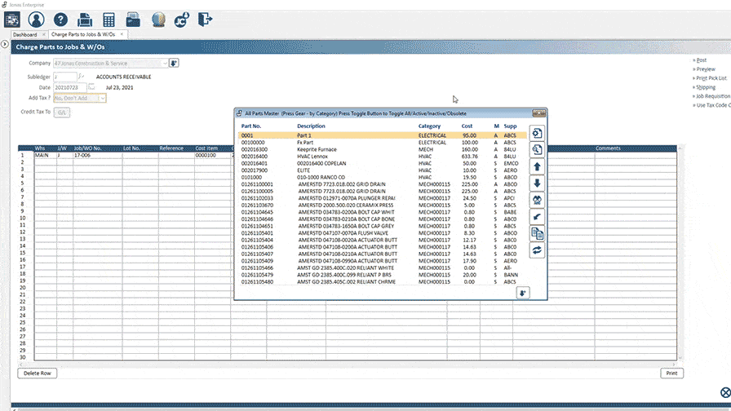
Task: Select the Keeprite Furnace row
Action: 383,149
